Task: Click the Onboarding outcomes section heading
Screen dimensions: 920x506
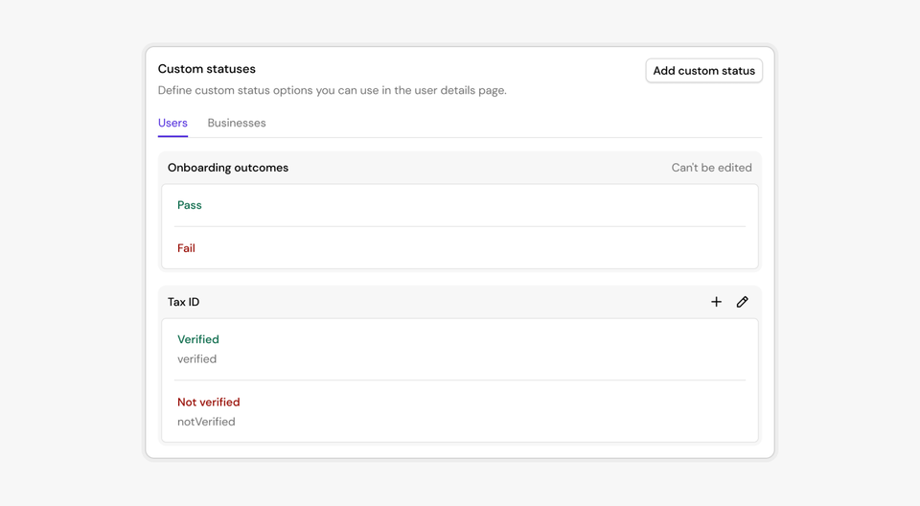Action: tap(228, 168)
